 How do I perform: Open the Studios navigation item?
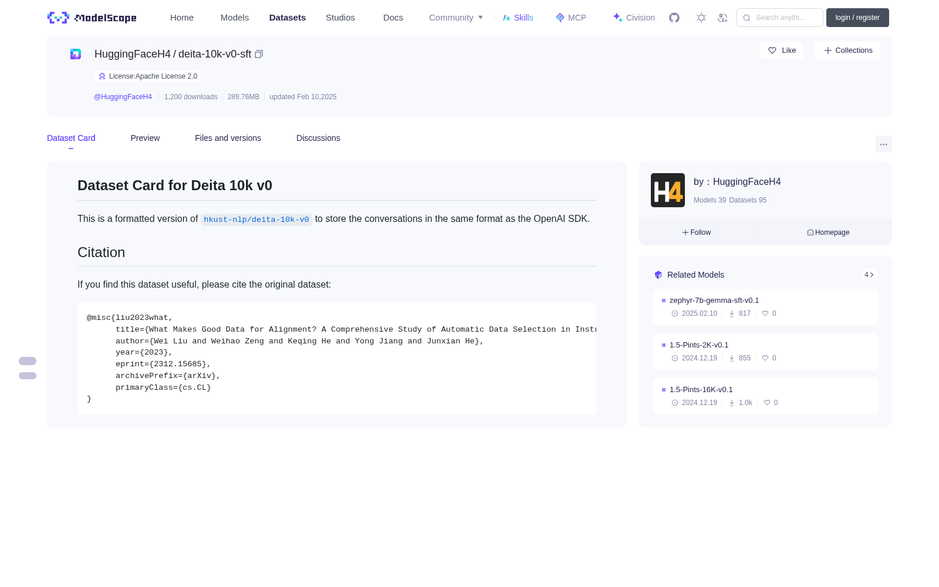340,18
